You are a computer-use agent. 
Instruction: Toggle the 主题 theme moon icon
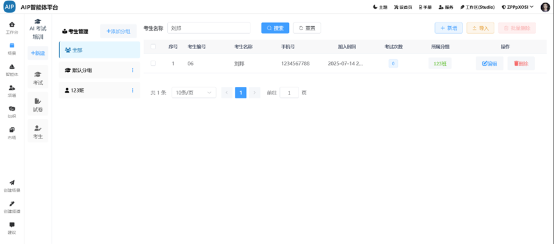tap(375, 7)
